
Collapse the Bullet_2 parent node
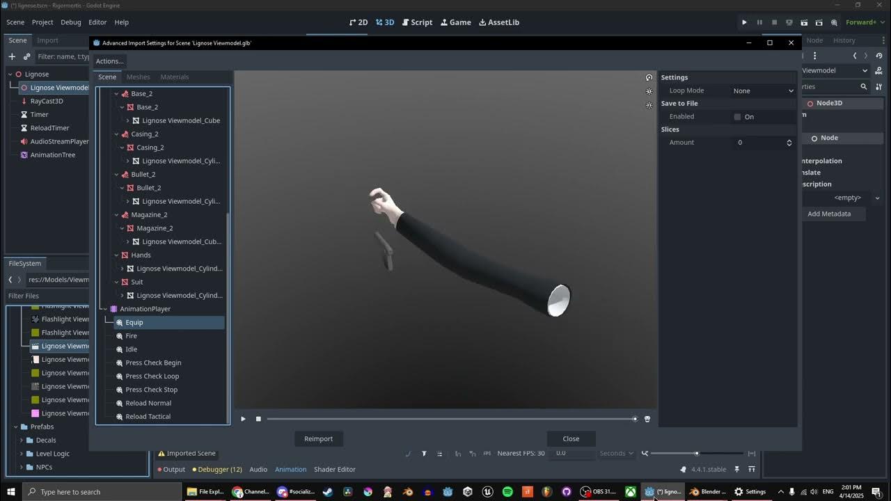[x=116, y=175]
